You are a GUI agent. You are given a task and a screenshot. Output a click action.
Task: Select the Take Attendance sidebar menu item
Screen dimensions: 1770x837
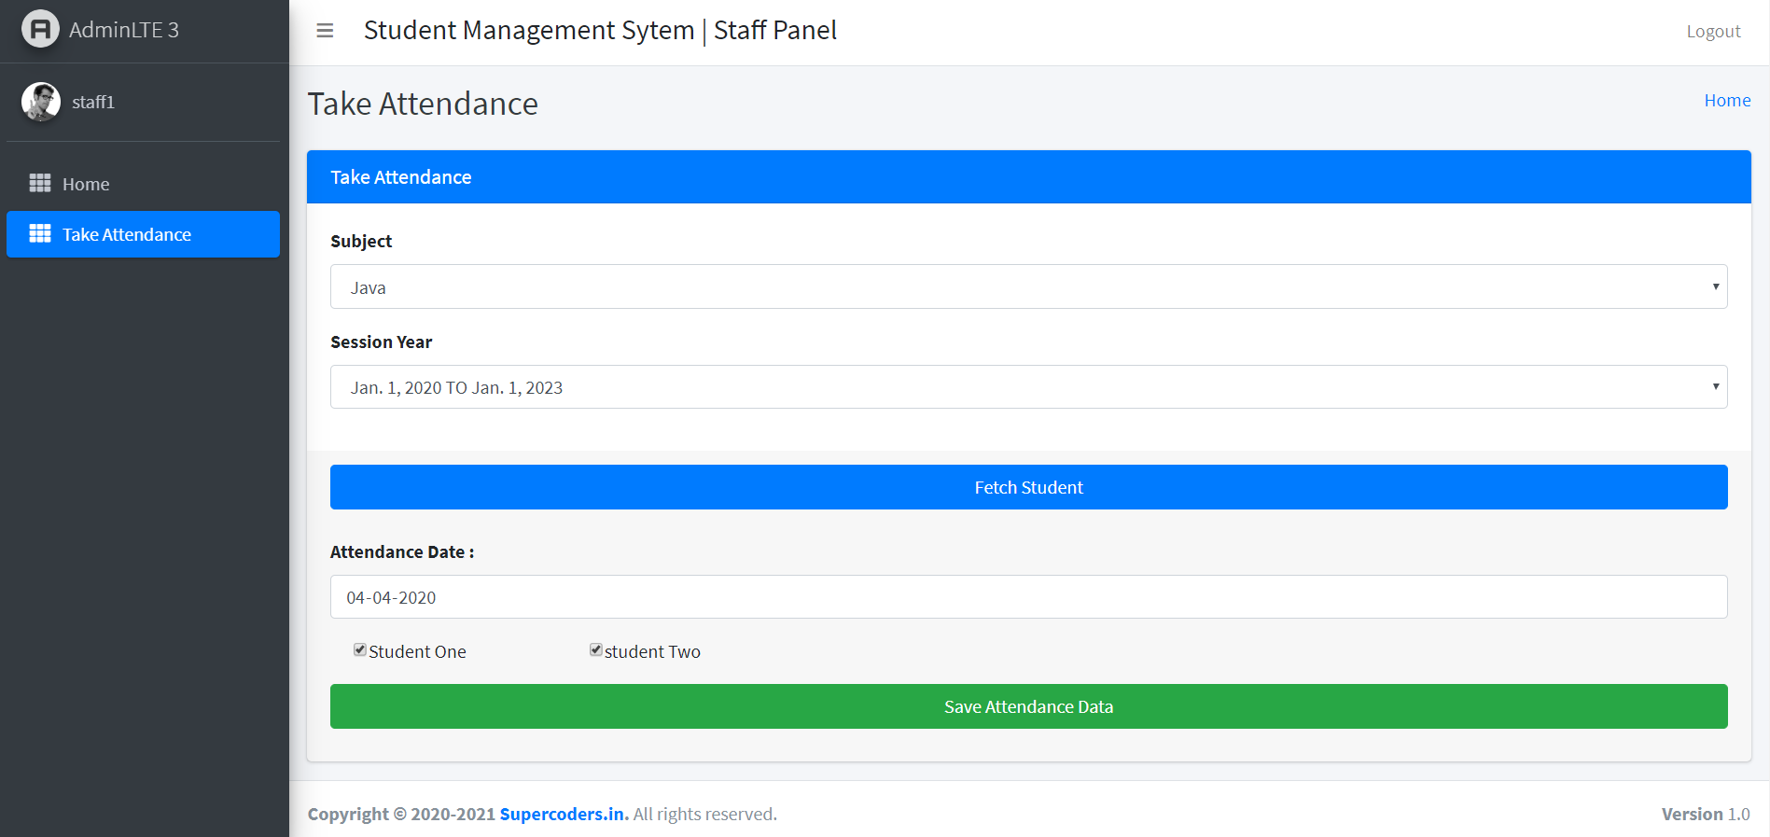tap(143, 234)
